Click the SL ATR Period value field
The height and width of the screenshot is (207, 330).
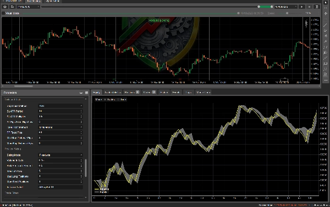[x=61, y=111]
